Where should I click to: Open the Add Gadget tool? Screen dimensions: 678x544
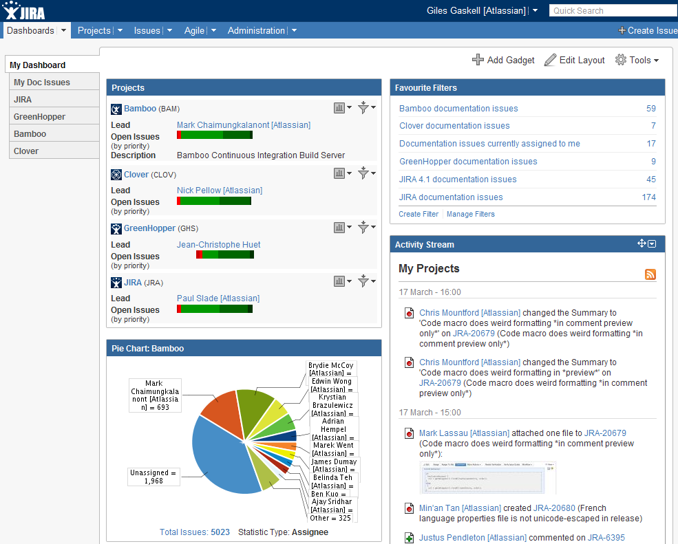(478, 60)
